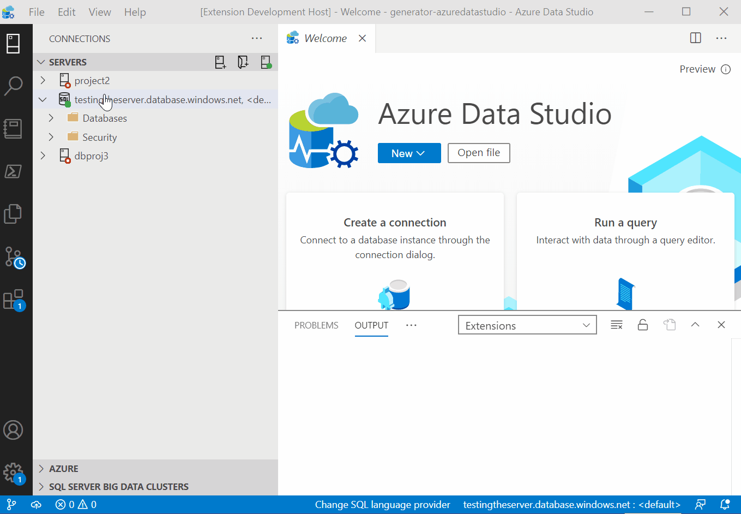The width and height of the screenshot is (741, 514).
Task: Click the feedback icon in status bar
Action: (x=701, y=505)
